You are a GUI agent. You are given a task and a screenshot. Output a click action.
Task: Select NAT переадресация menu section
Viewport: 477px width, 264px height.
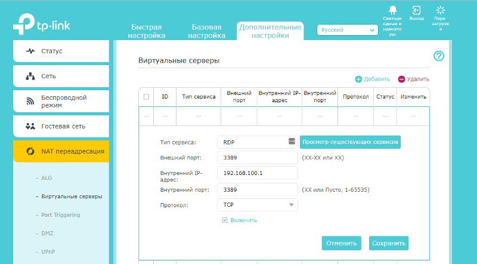coord(61,151)
